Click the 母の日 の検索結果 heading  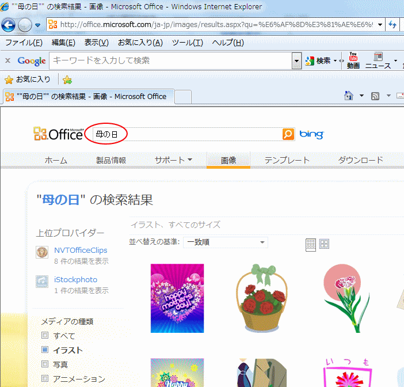[x=95, y=200]
